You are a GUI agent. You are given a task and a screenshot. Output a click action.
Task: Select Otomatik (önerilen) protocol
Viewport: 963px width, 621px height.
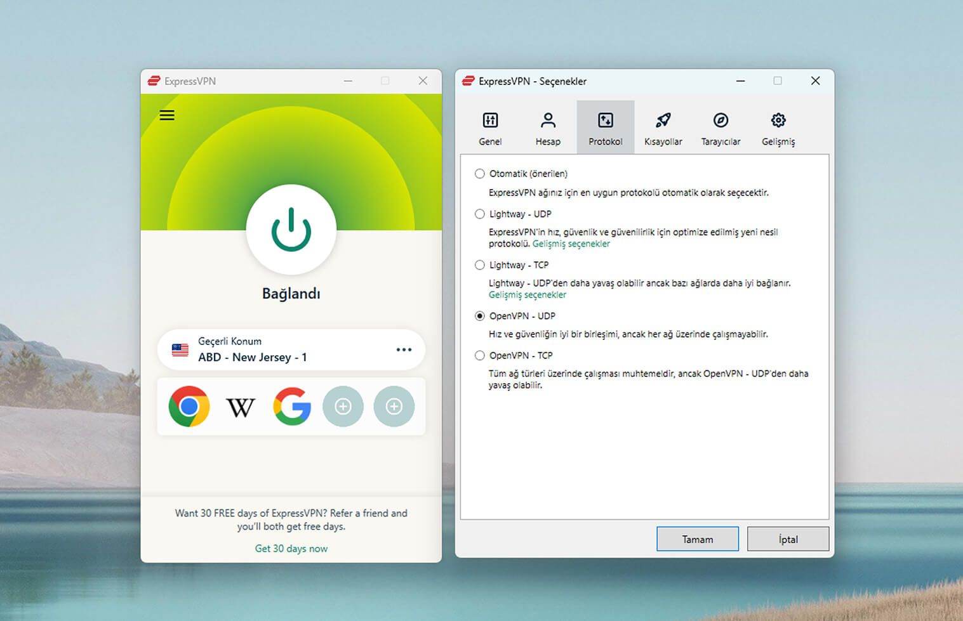480,174
